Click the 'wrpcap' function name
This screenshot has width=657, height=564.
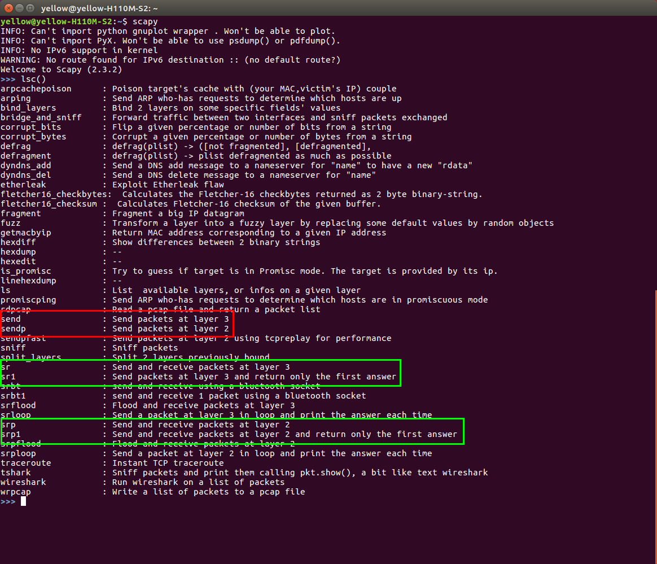pyautogui.click(x=15, y=492)
